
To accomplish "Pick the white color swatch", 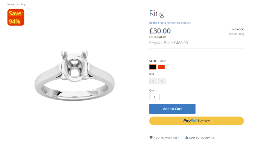I will 170,67.
